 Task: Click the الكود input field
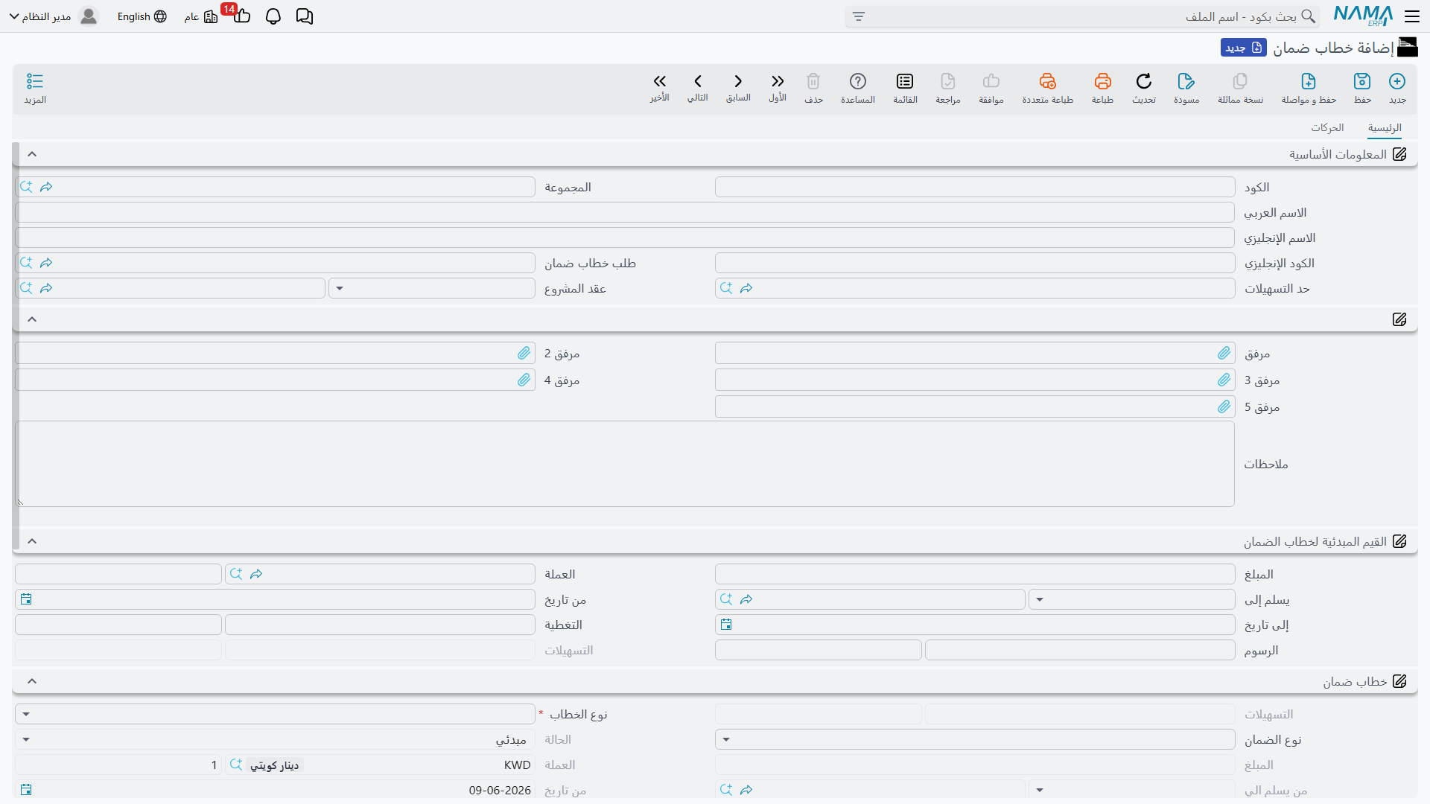point(975,187)
